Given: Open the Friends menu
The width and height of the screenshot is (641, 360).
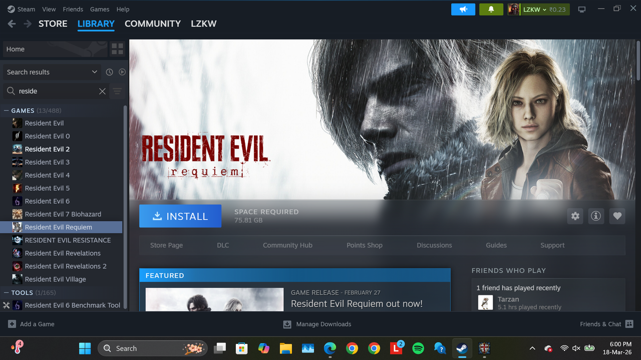Looking at the screenshot, I should [73, 9].
